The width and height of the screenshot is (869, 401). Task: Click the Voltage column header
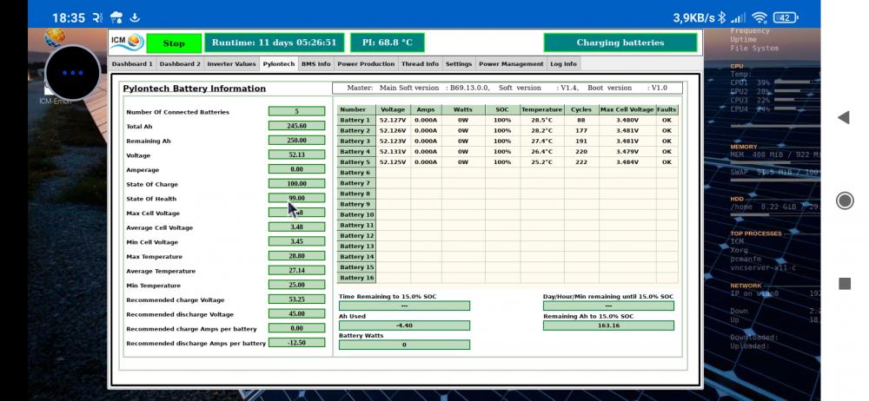(x=393, y=109)
